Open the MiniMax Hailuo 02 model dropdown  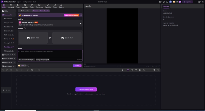coord(50,24)
